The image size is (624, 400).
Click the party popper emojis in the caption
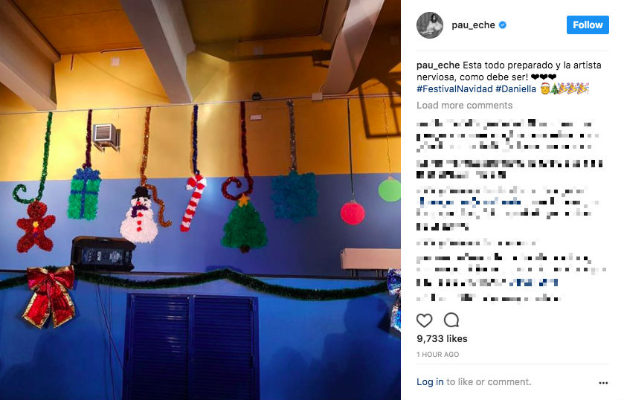[574, 88]
